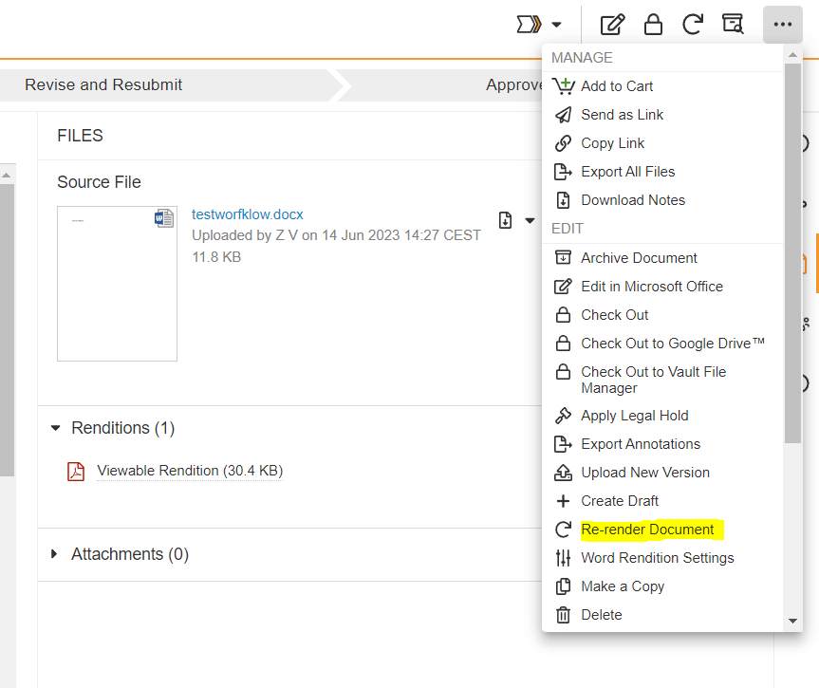The height and width of the screenshot is (688, 819).
Task: Choose Add to Cart menu option
Action: tap(617, 86)
